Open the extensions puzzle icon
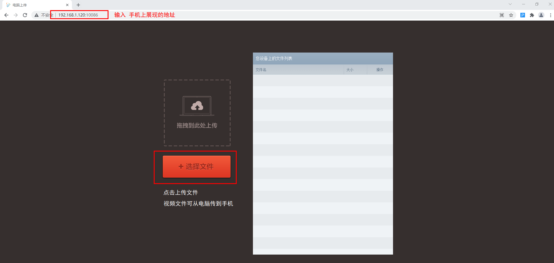The width and height of the screenshot is (554, 263). (532, 15)
